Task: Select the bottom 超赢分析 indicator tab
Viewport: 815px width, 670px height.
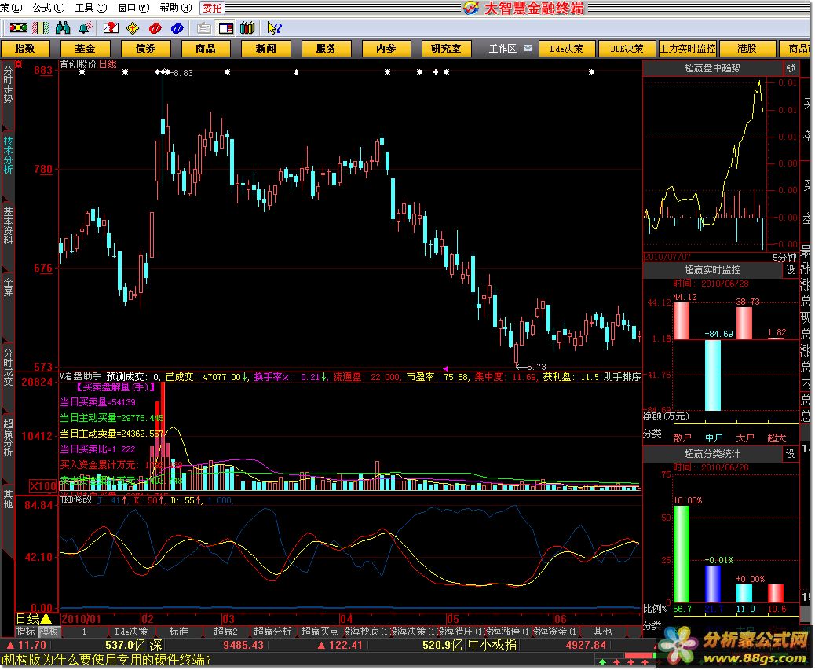Action: pos(272,632)
